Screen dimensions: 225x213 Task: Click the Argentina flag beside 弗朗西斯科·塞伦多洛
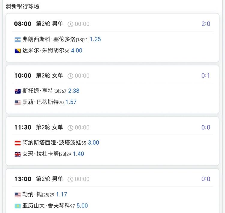(x=17, y=39)
